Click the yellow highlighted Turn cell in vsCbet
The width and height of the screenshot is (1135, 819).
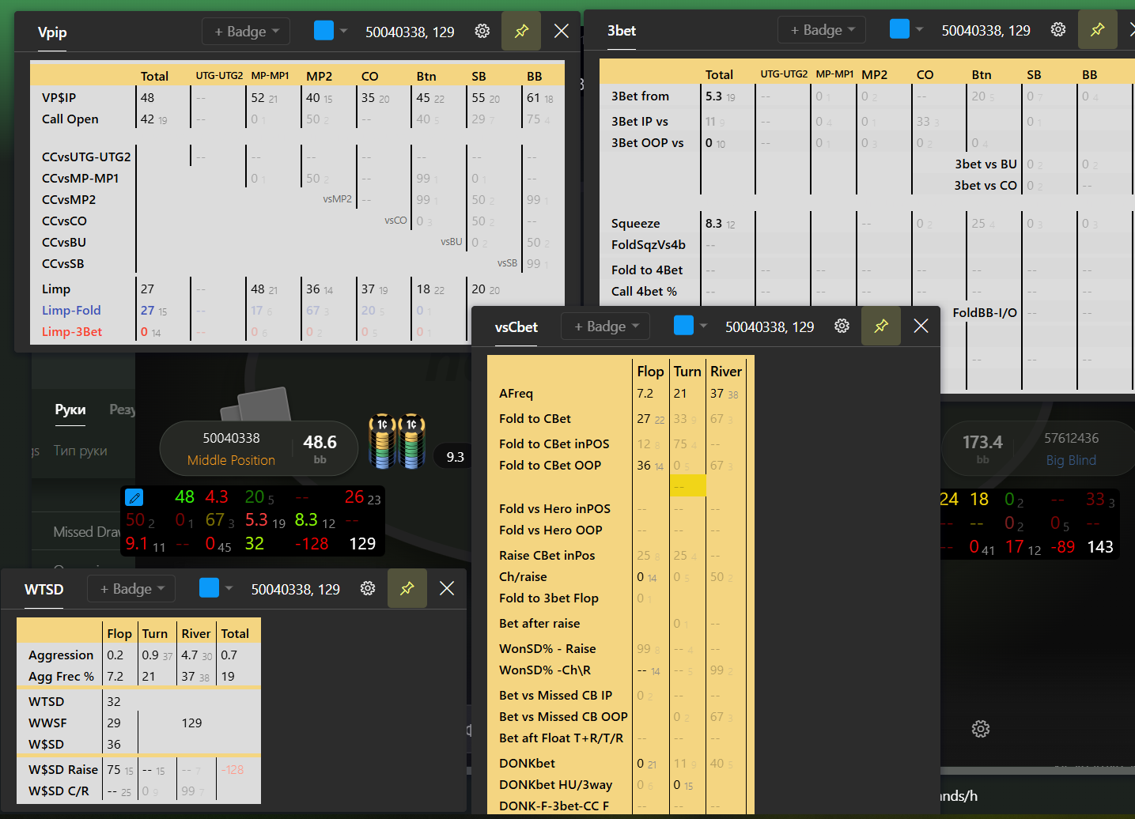(x=687, y=485)
